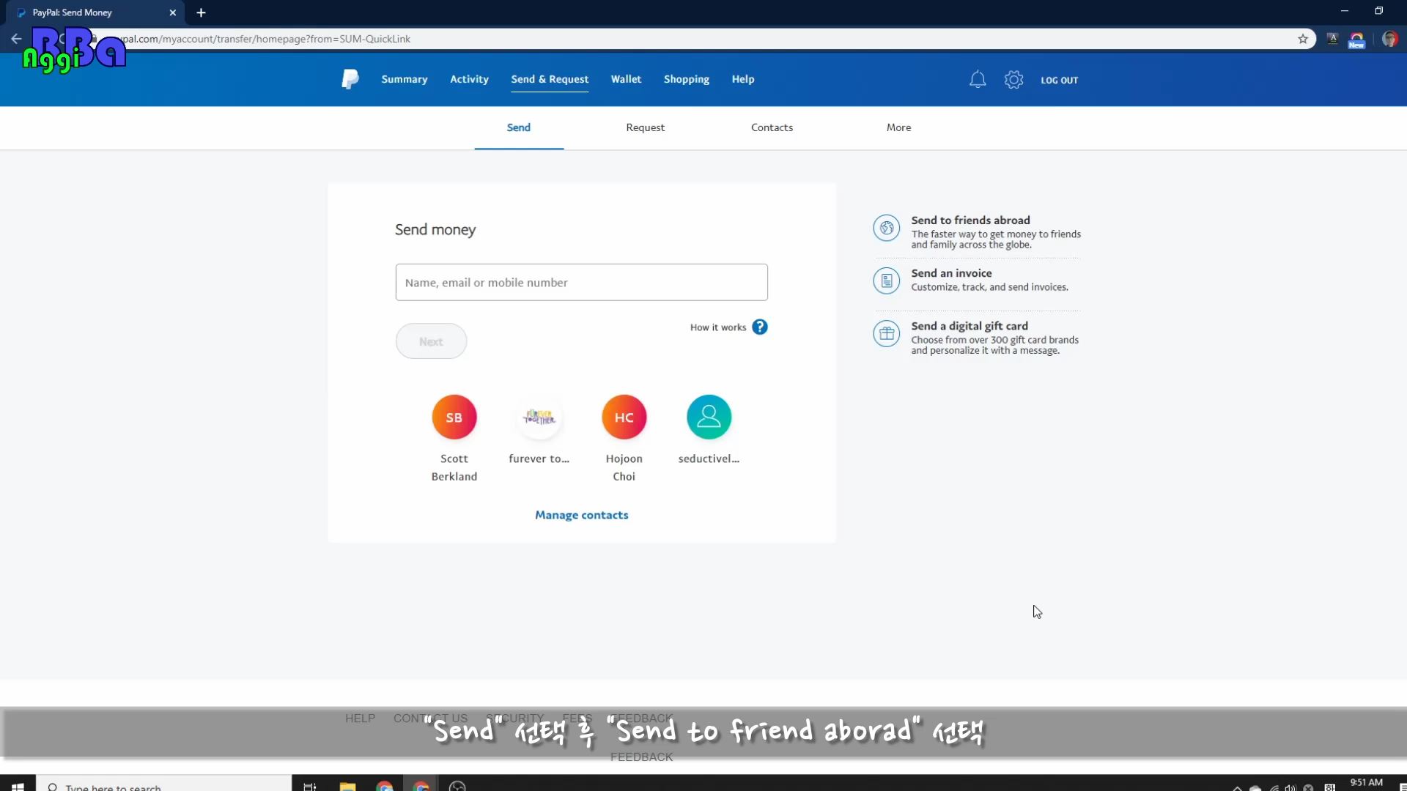Viewport: 1407px width, 791px height.
Task: Open the Activity menu item
Action: (x=469, y=79)
